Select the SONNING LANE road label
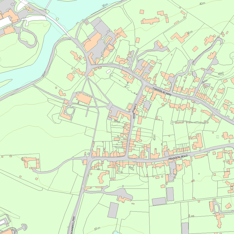Viewport: 234px width, 234px height. (x=73, y=225)
